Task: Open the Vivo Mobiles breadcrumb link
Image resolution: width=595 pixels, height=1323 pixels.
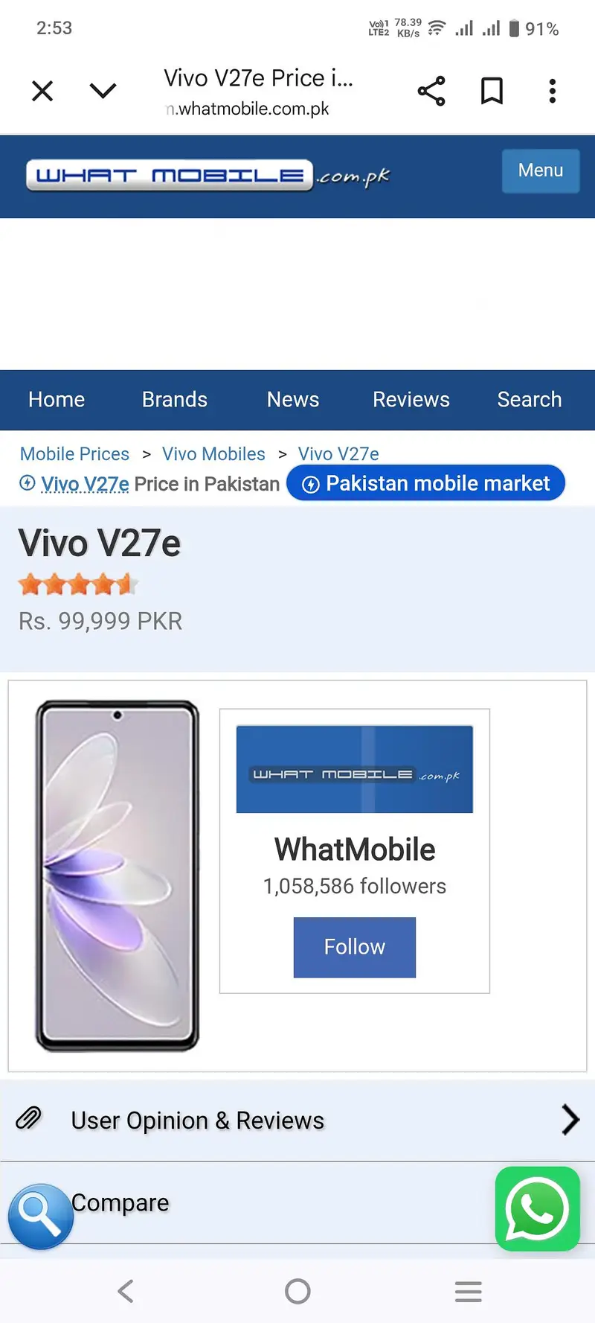Action: point(213,454)
